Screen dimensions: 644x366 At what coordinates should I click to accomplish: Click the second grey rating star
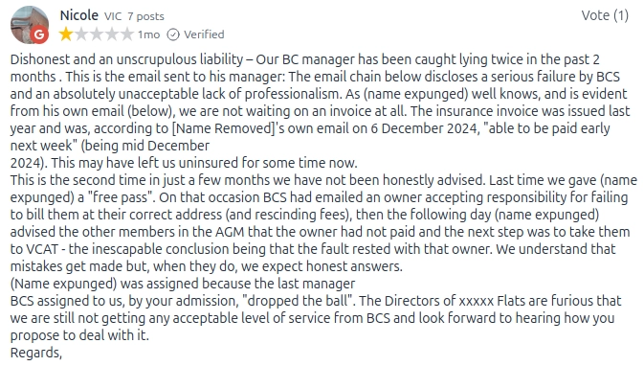(x=81, y=34)
